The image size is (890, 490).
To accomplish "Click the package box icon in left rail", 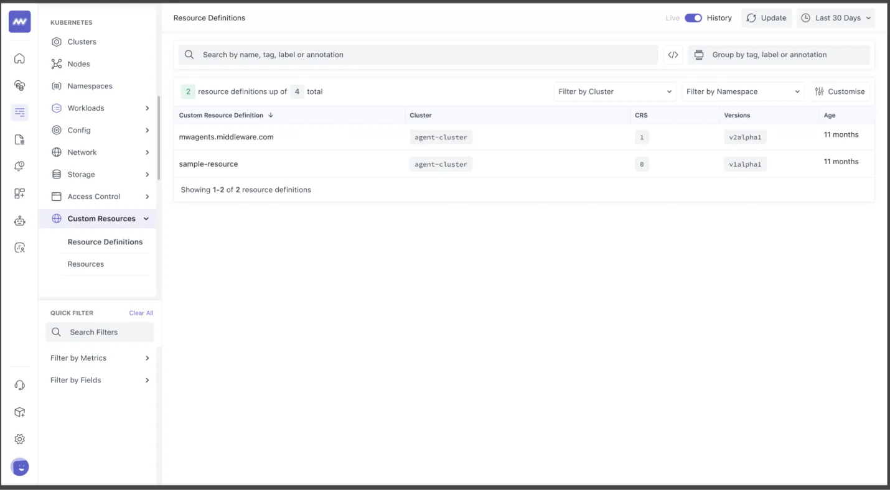I will tap(20, 412).
